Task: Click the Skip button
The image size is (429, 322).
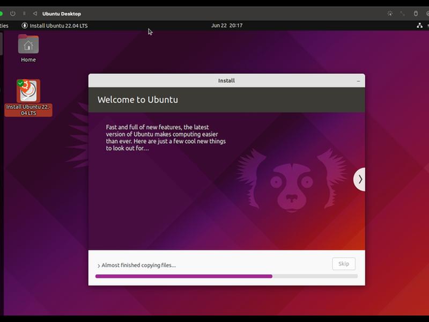Action: click(344, 264)
